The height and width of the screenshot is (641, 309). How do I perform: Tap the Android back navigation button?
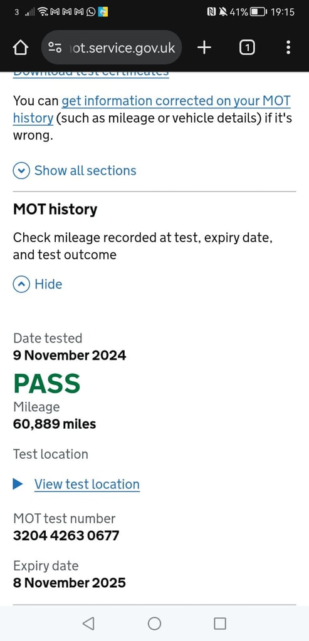point(88,623)
